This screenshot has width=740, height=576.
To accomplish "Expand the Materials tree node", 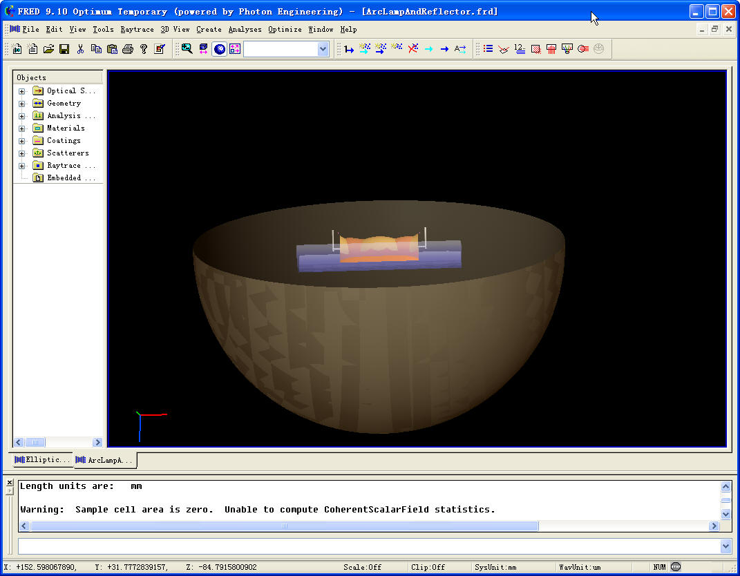I will pyautogui.click(x=21, y=128).
